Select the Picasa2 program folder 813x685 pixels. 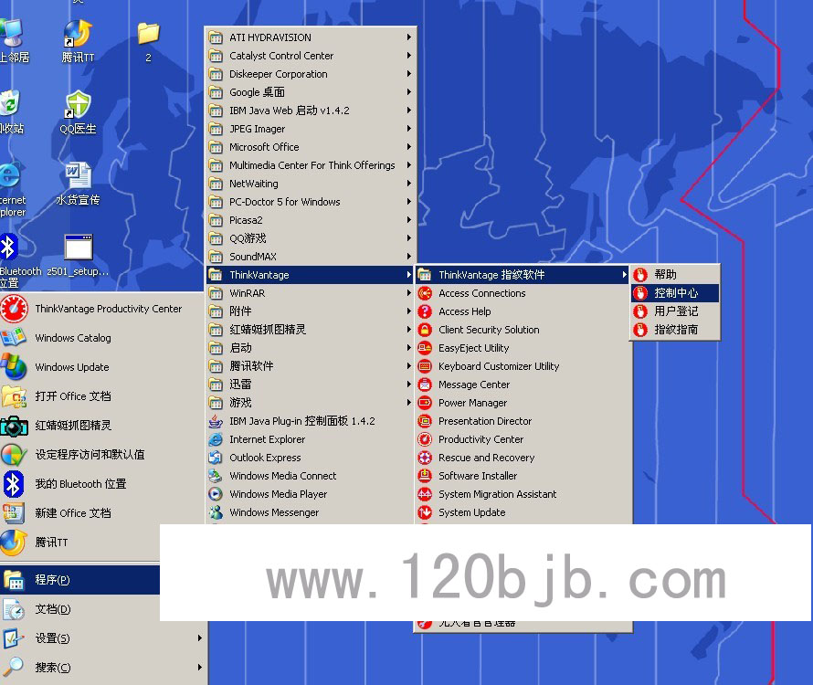click(310, 220)
